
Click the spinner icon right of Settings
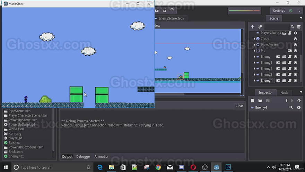[298, 11]
